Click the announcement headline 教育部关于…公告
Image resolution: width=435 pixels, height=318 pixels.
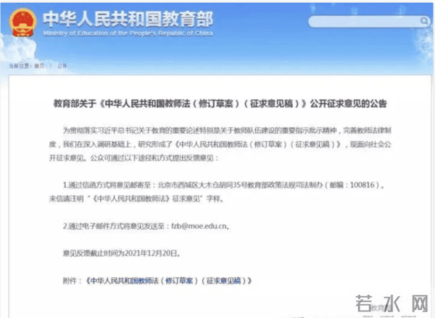216,104
